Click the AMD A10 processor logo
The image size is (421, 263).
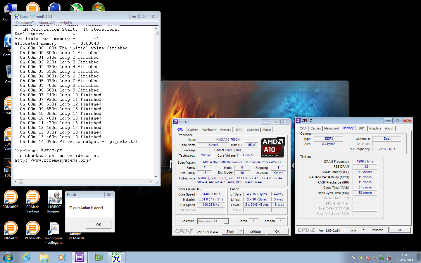click(x=273, y=147)
